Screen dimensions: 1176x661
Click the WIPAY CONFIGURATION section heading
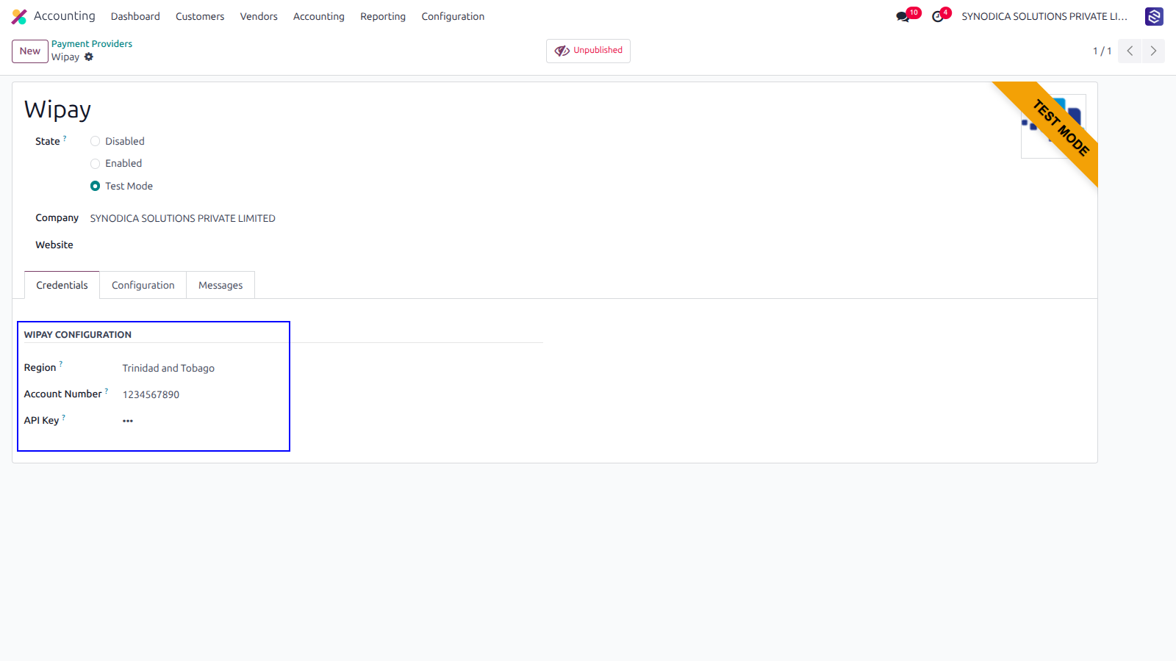[x=78, y=334]
